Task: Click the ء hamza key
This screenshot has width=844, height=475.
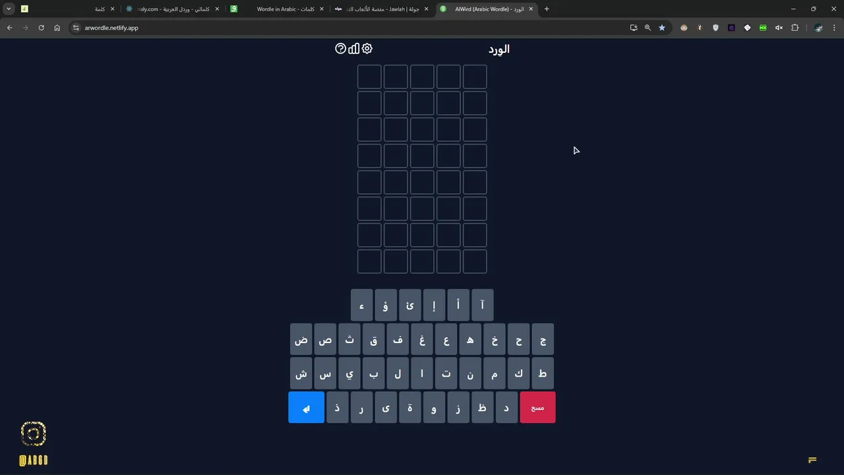Action: click(x=361, y=305)
